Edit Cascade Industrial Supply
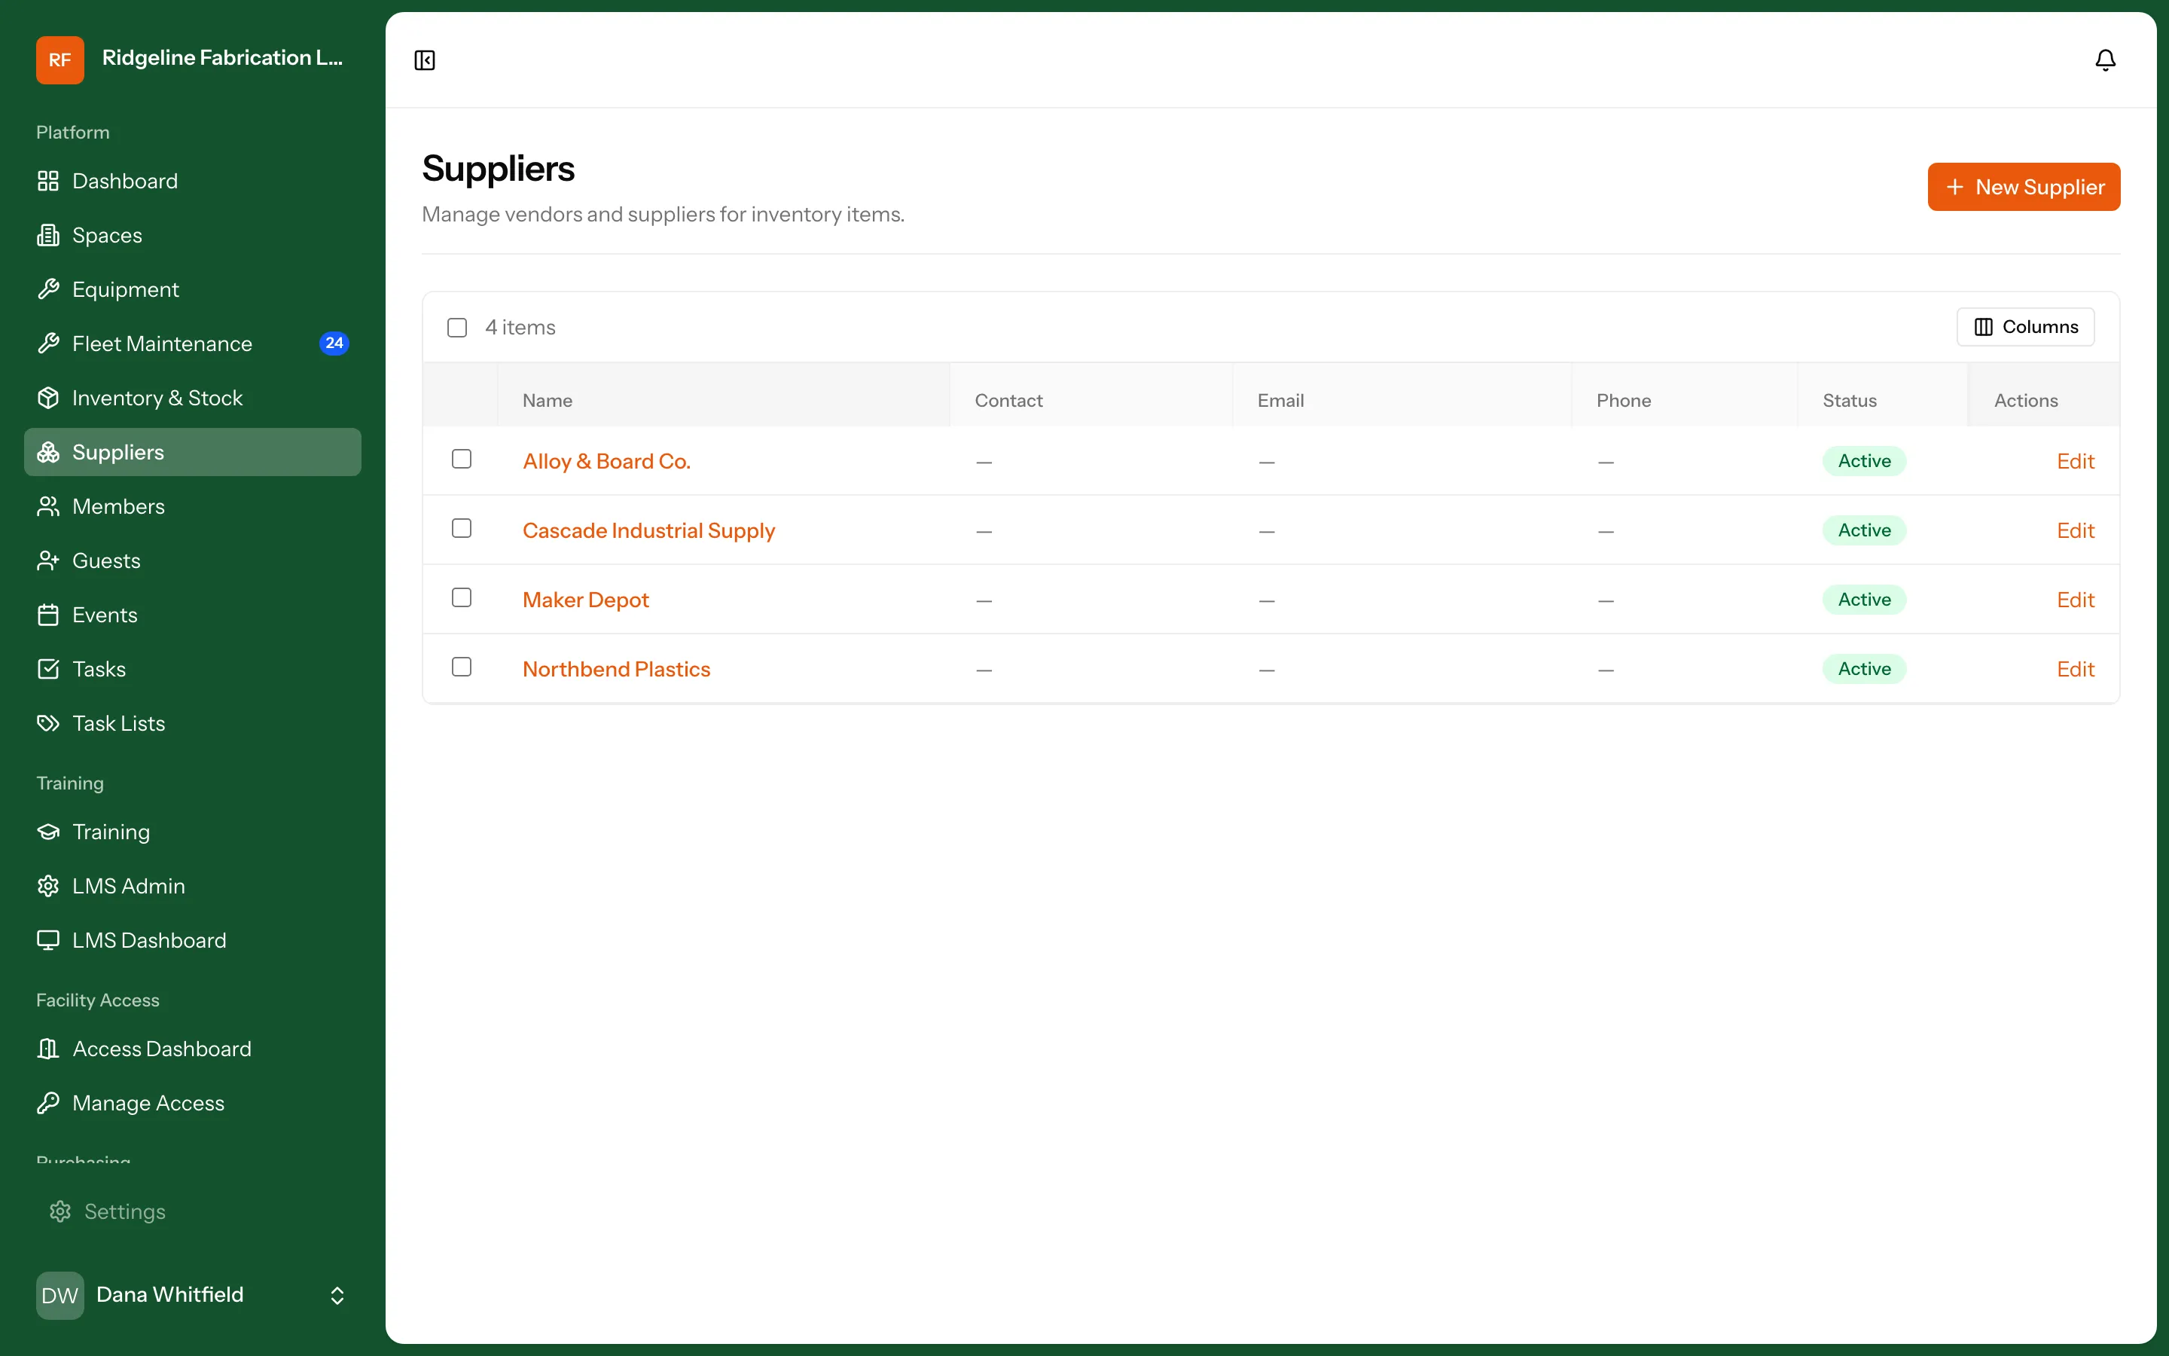 2075,531
